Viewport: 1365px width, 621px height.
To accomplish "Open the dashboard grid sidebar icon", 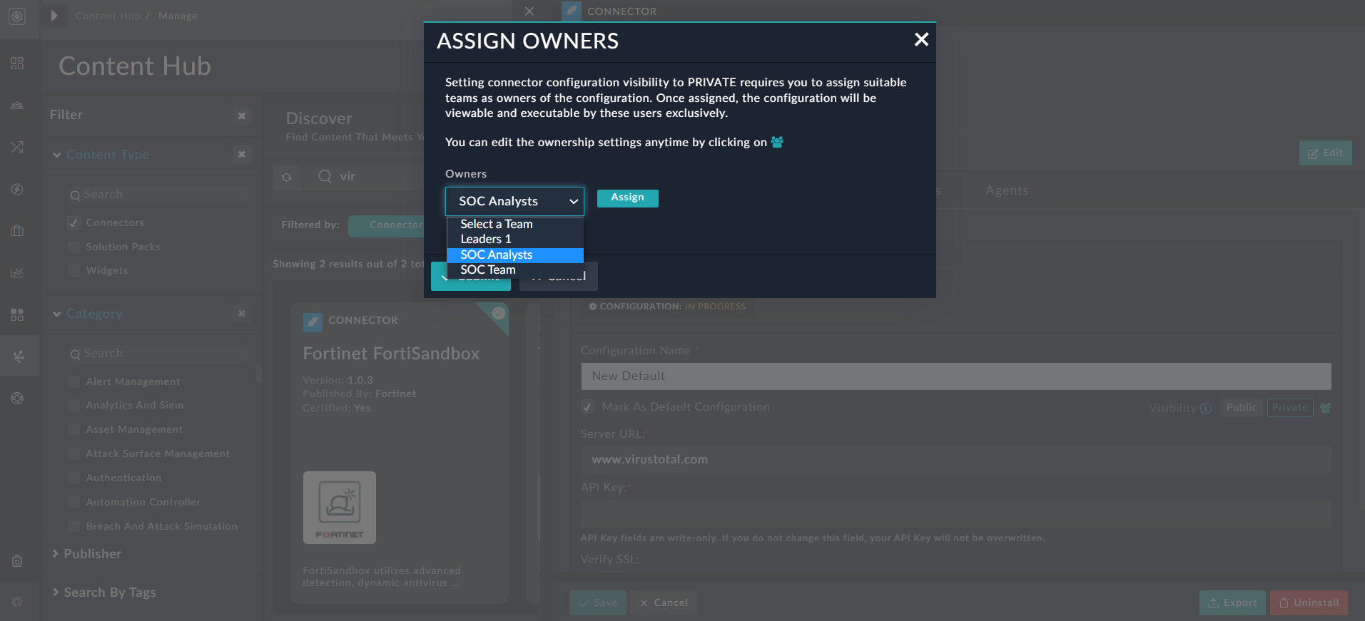I will (17, 63).
